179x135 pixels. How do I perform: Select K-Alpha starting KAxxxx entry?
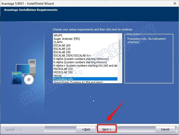tap(85, 62)
